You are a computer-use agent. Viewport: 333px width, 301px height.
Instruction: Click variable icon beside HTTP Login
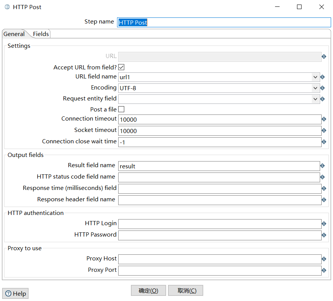324,224
